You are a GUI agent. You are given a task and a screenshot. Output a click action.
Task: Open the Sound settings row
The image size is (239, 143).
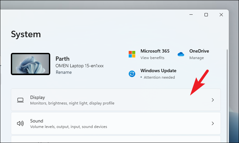(x=116, y=123)
